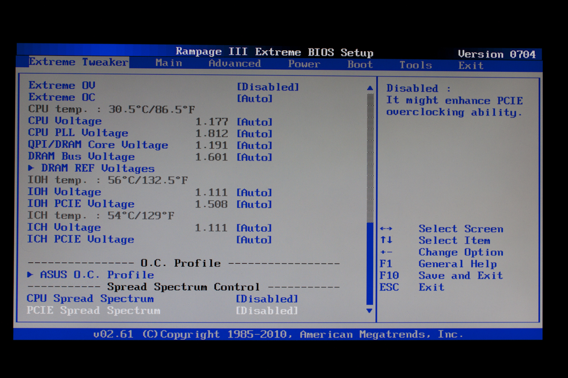Select the CPU PLL Voltage label
This screenshot has height=378, width=568.
pyautogui.click(x=78, y=132)
